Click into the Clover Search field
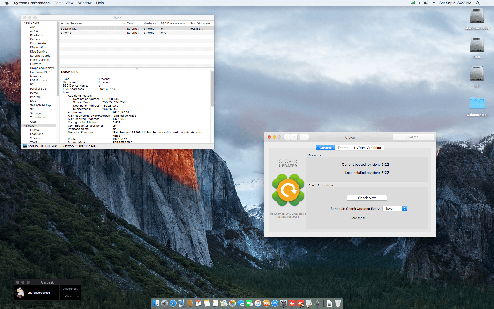The image size is (494, 309). [x=413, y=137]
